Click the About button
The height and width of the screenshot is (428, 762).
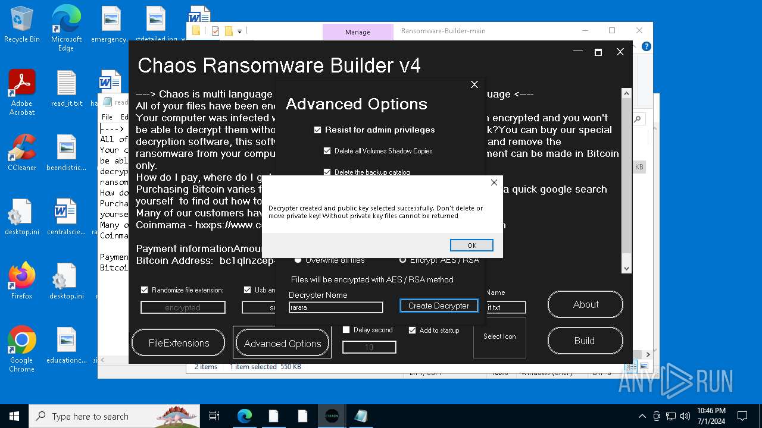(585, 304)
